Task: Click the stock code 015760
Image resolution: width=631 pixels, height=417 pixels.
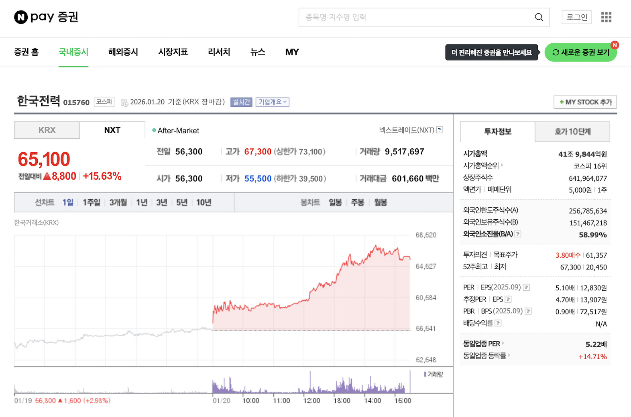Action: [76, 103]
